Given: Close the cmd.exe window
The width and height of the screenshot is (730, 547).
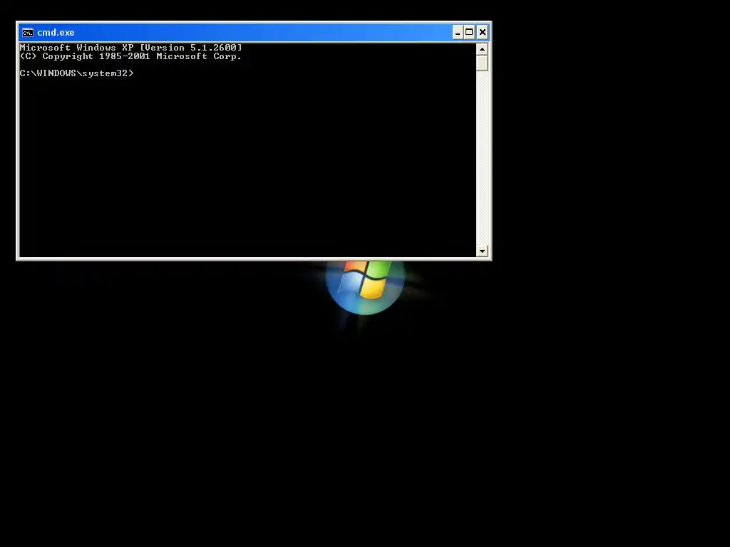Looking at the screenshot, I should [483, 32].
